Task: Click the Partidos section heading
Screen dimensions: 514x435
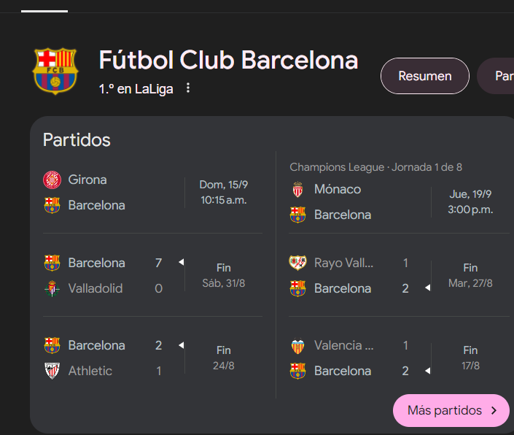Action: tap(77, 139)
